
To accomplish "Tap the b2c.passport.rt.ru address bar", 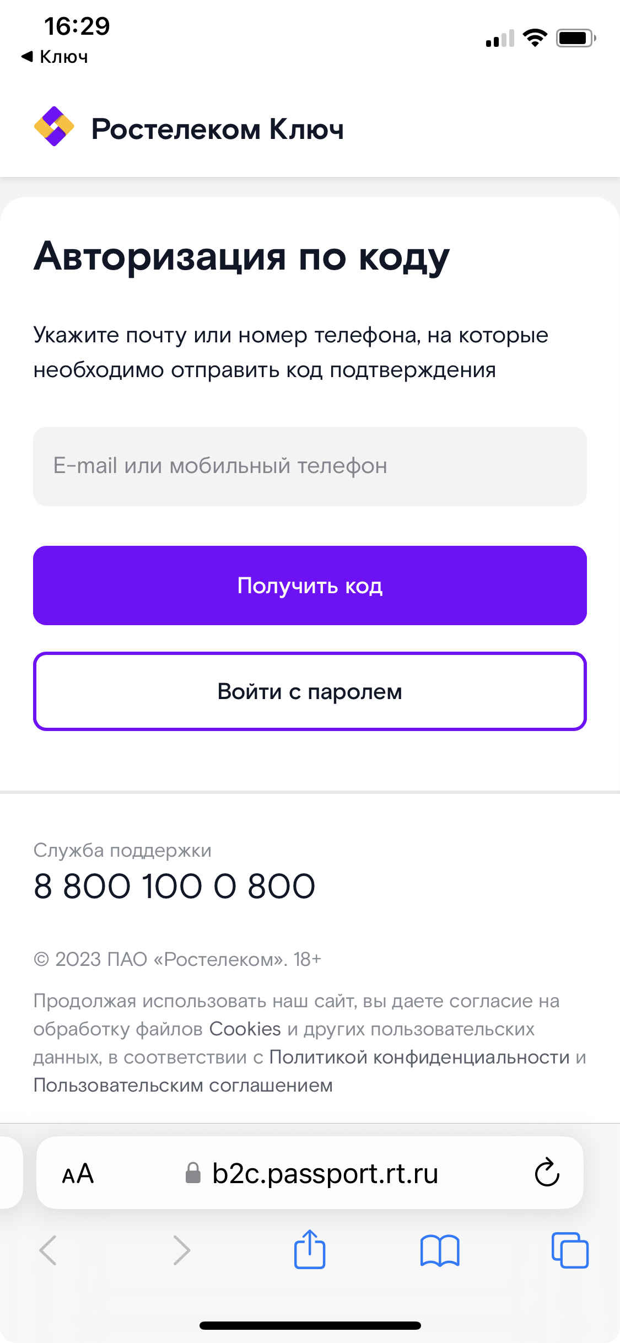I will click(310, 1173).
